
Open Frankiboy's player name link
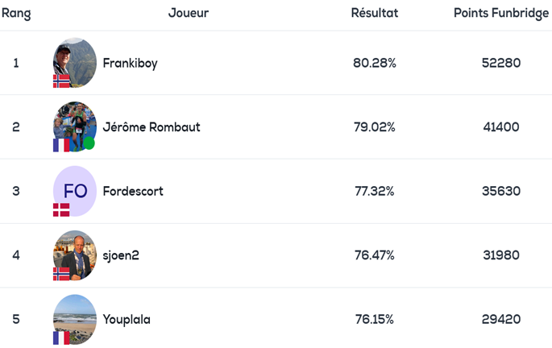tap(130, 63)
